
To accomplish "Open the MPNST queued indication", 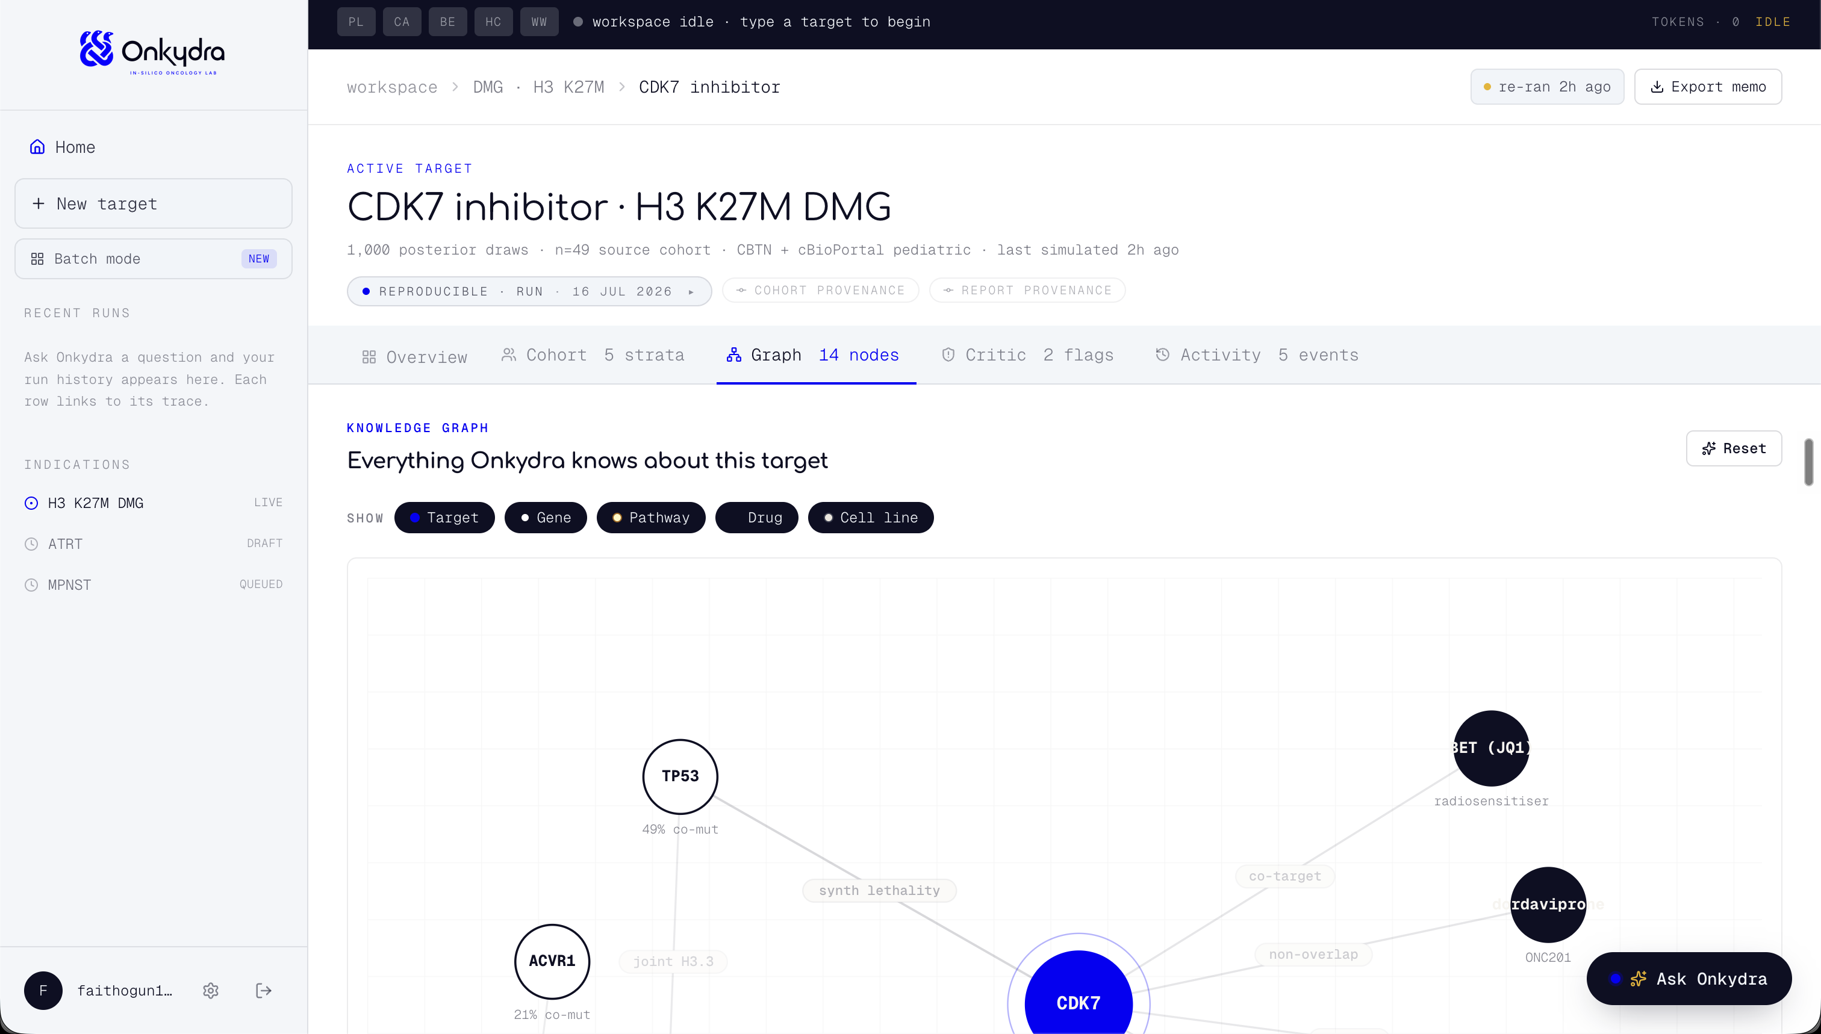I will click(153, 585).
